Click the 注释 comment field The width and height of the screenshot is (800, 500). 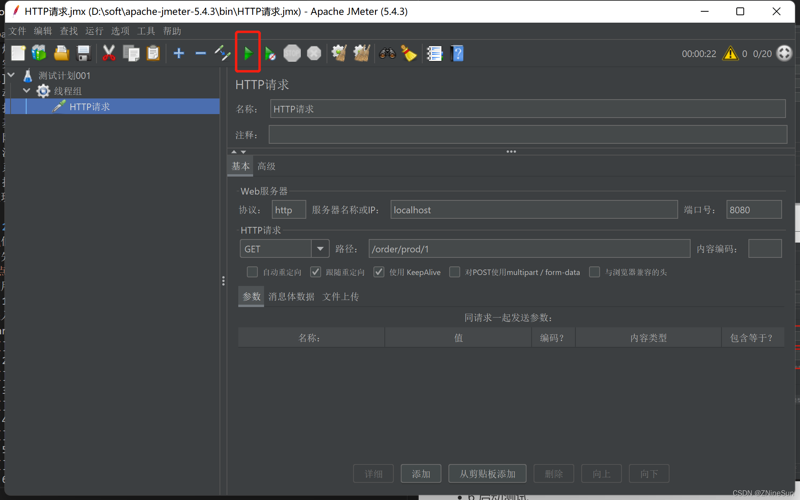(x=528, y=134)
